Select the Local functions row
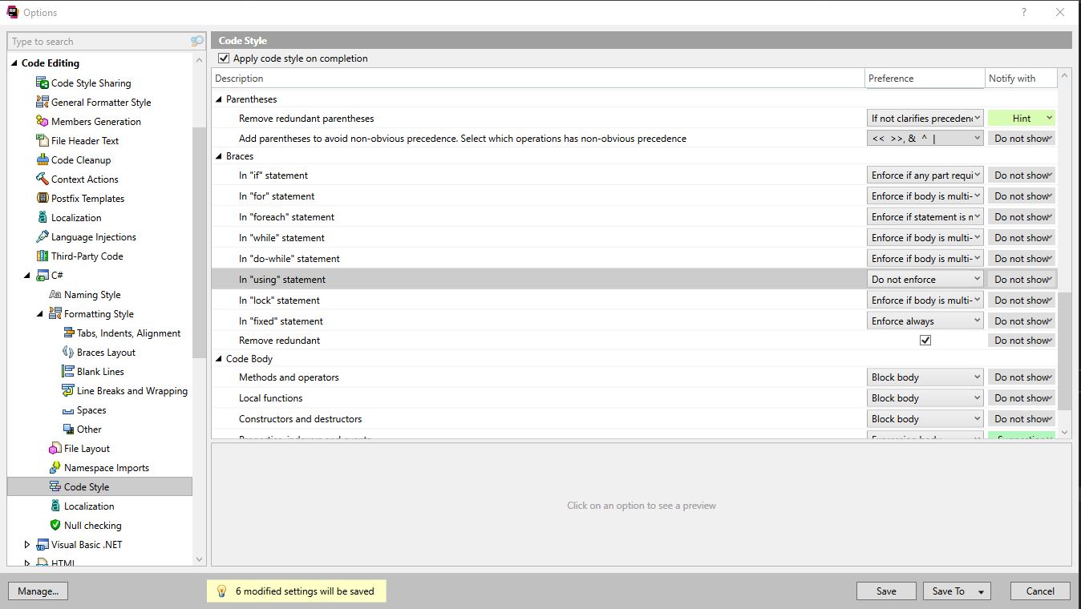 [x=634, y=397]
